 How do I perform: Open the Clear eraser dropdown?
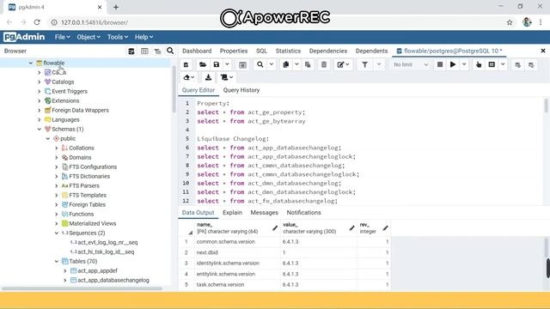click(x=189, y=77)
